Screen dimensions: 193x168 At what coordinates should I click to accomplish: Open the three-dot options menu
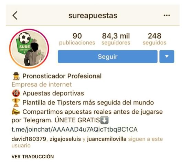[x=167, y=15]
